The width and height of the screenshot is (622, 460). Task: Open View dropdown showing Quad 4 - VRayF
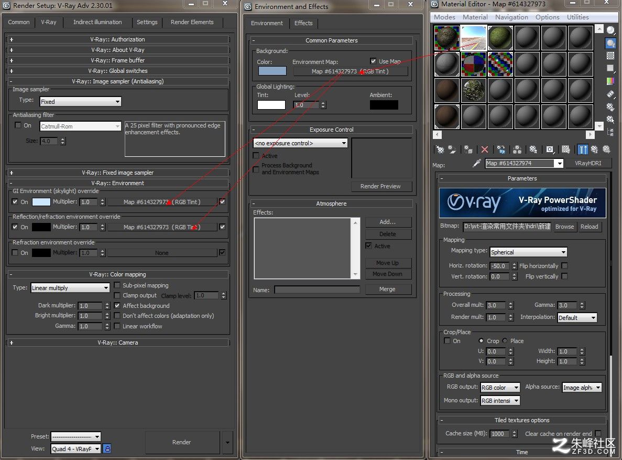pyautogui.click(x=76, y=449)
